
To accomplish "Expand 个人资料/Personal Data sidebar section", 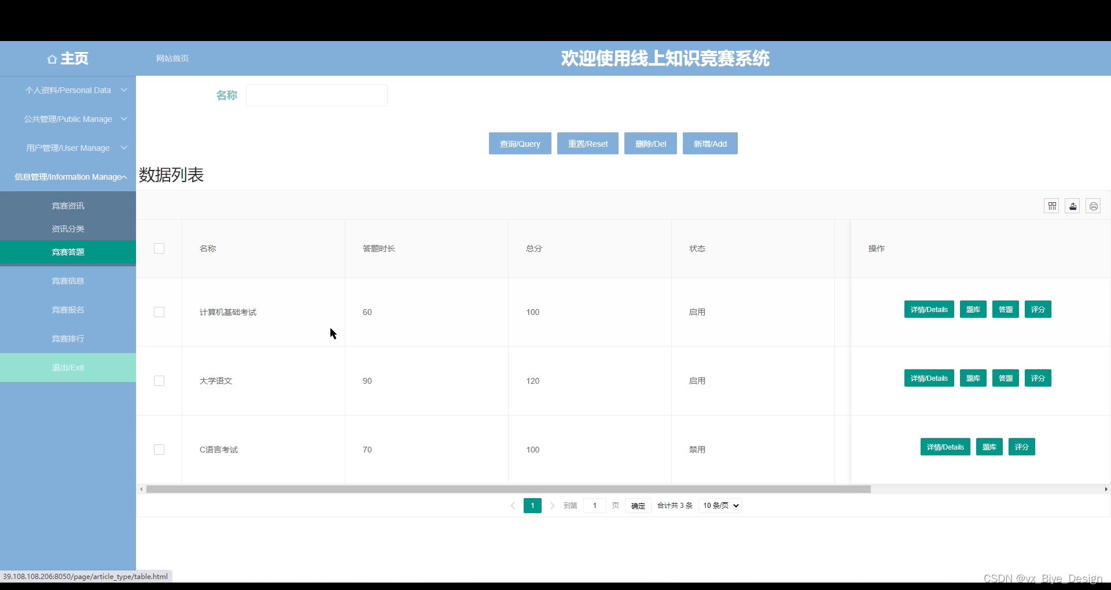I will coord(68,90).
